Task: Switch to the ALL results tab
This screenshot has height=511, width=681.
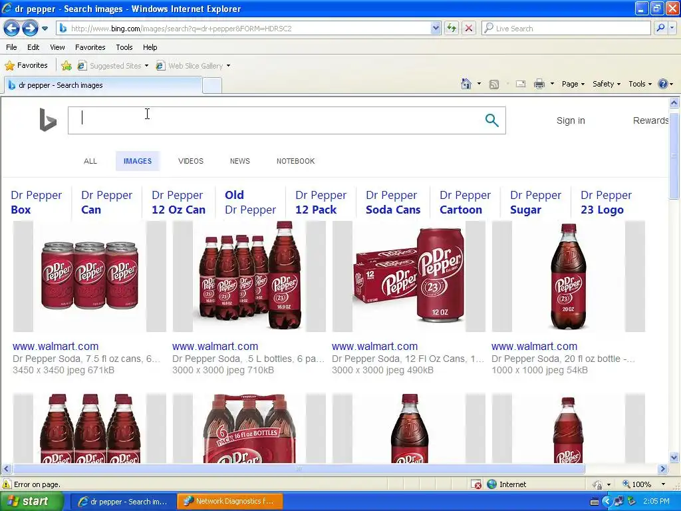Action: click(90, 161)
